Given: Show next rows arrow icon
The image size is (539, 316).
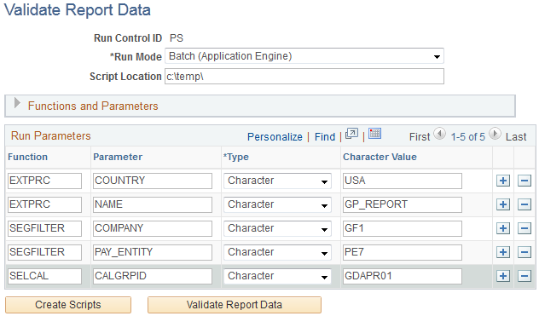Looking at the screenshot, I should pos(495,134).
